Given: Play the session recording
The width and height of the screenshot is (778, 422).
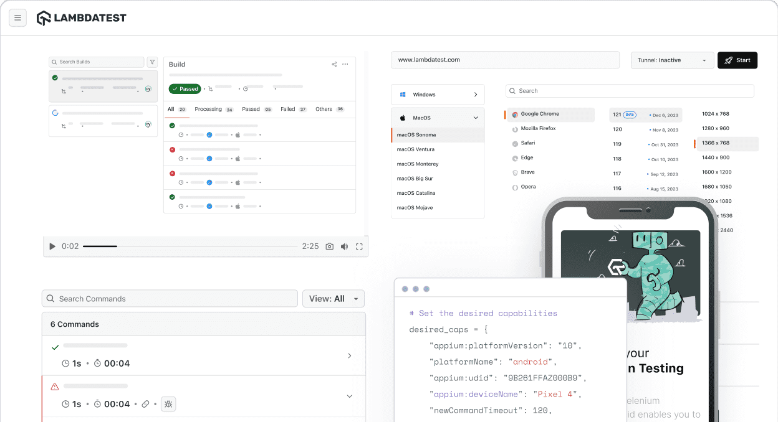Looking at the screenshot, I should pos(52,246).
